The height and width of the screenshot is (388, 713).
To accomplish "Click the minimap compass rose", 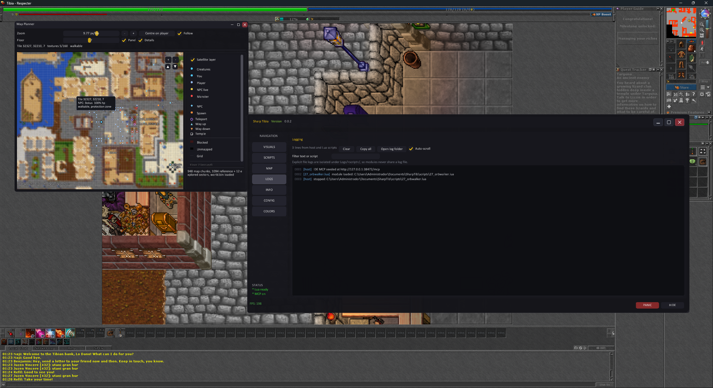I will tap(705, 13).
